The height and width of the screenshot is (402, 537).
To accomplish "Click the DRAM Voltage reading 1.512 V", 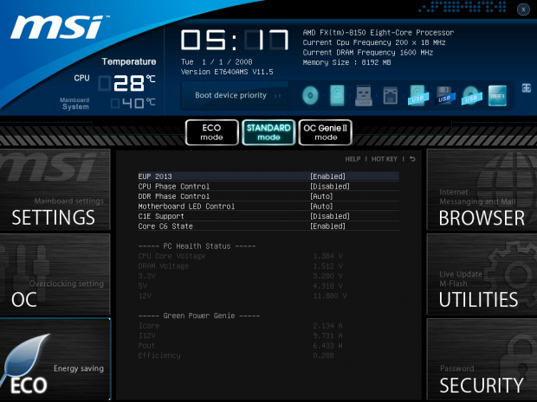I will pyautogui.click(x=327, y=266).
